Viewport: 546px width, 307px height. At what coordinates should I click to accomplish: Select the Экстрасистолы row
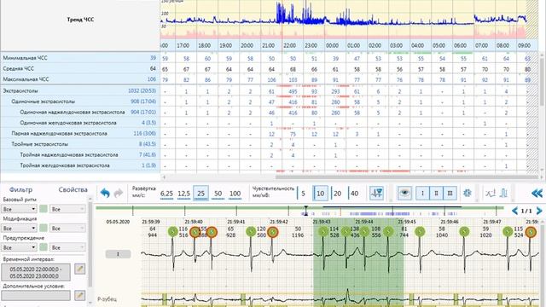[x=80, y=91]
